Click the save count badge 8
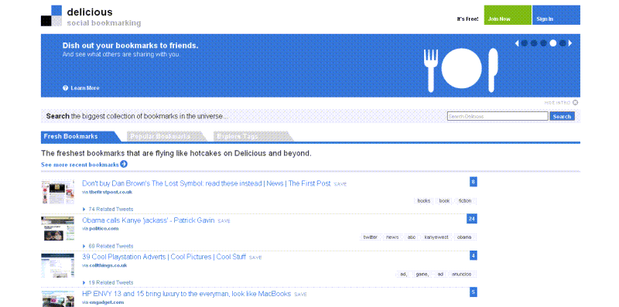619x307 pixels. coord(474,182)
